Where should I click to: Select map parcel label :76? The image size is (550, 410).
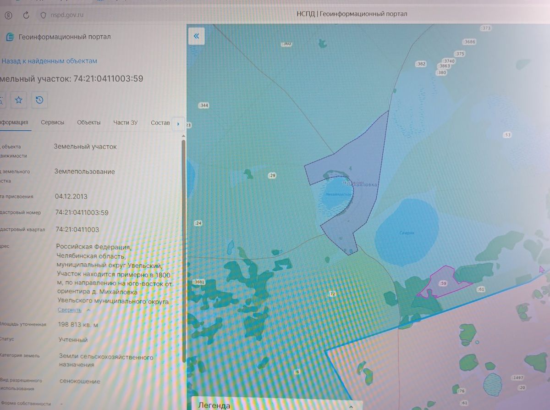coord(461,391)
